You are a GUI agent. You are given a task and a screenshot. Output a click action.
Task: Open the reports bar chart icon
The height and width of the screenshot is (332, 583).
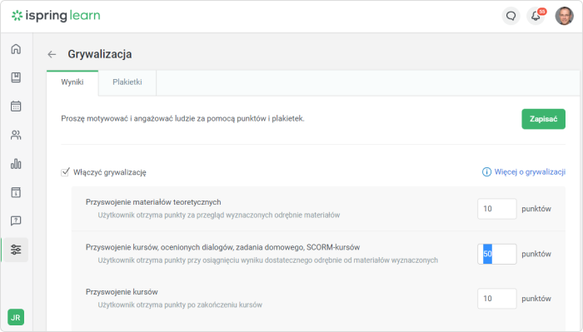[x=16, y=164]
